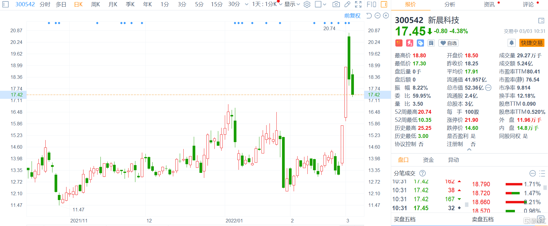Zoom out chart with minus icon
Viewport: 548px width, 226px height.
377,16
